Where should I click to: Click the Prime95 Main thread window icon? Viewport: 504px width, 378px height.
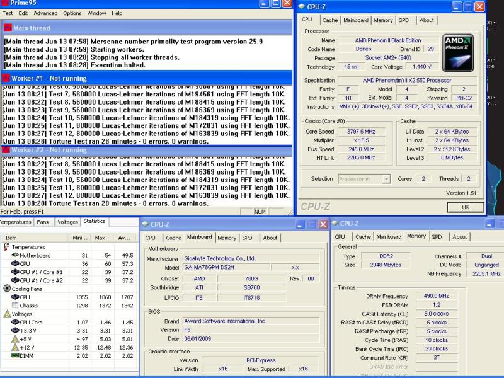[x=8, y=28]
